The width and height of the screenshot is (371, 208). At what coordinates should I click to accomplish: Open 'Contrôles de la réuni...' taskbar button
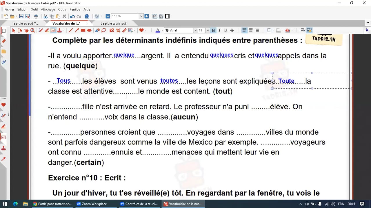click(139, 204)
